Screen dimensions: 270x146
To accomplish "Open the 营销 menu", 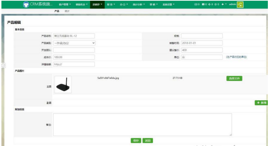I will point(153,5).
